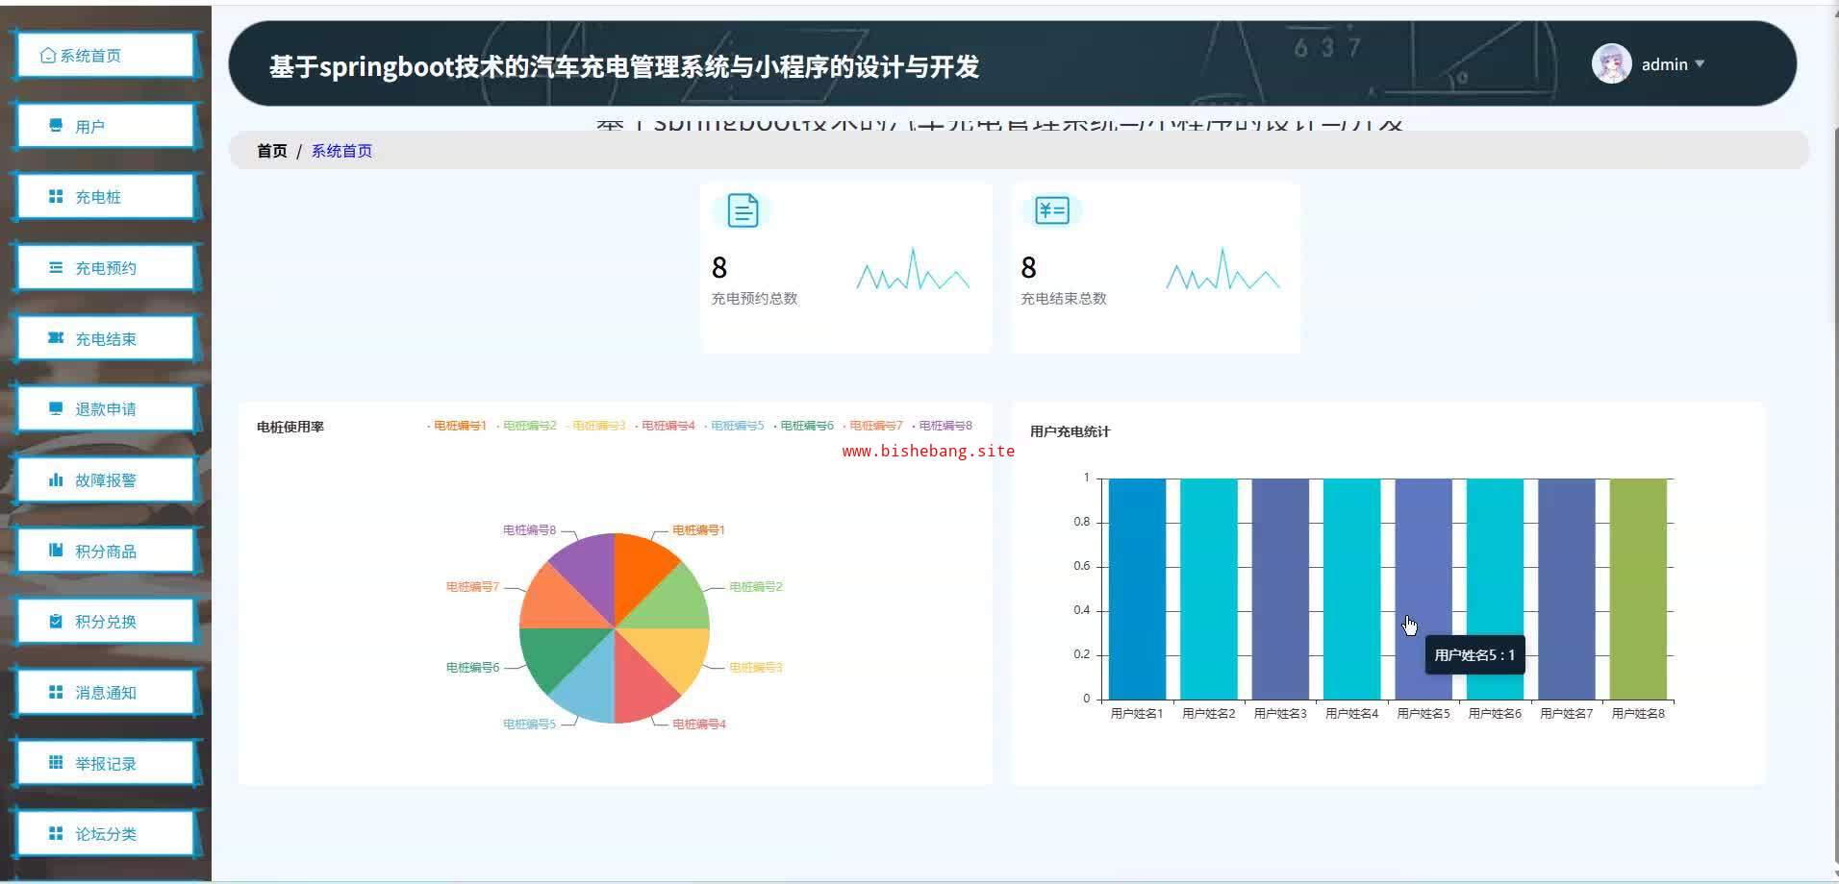Click the 故障报警 bar chart icon
The height and width of the screenshot is (884, 1839).
(56, 479)
